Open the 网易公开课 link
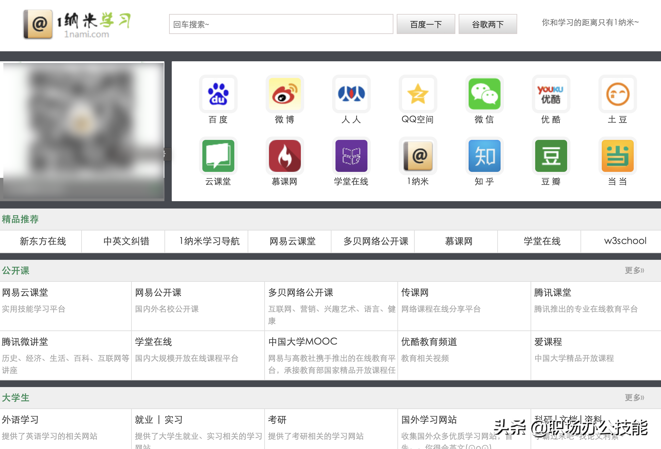 pos(158,292)
